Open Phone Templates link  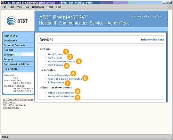point(59,75)
